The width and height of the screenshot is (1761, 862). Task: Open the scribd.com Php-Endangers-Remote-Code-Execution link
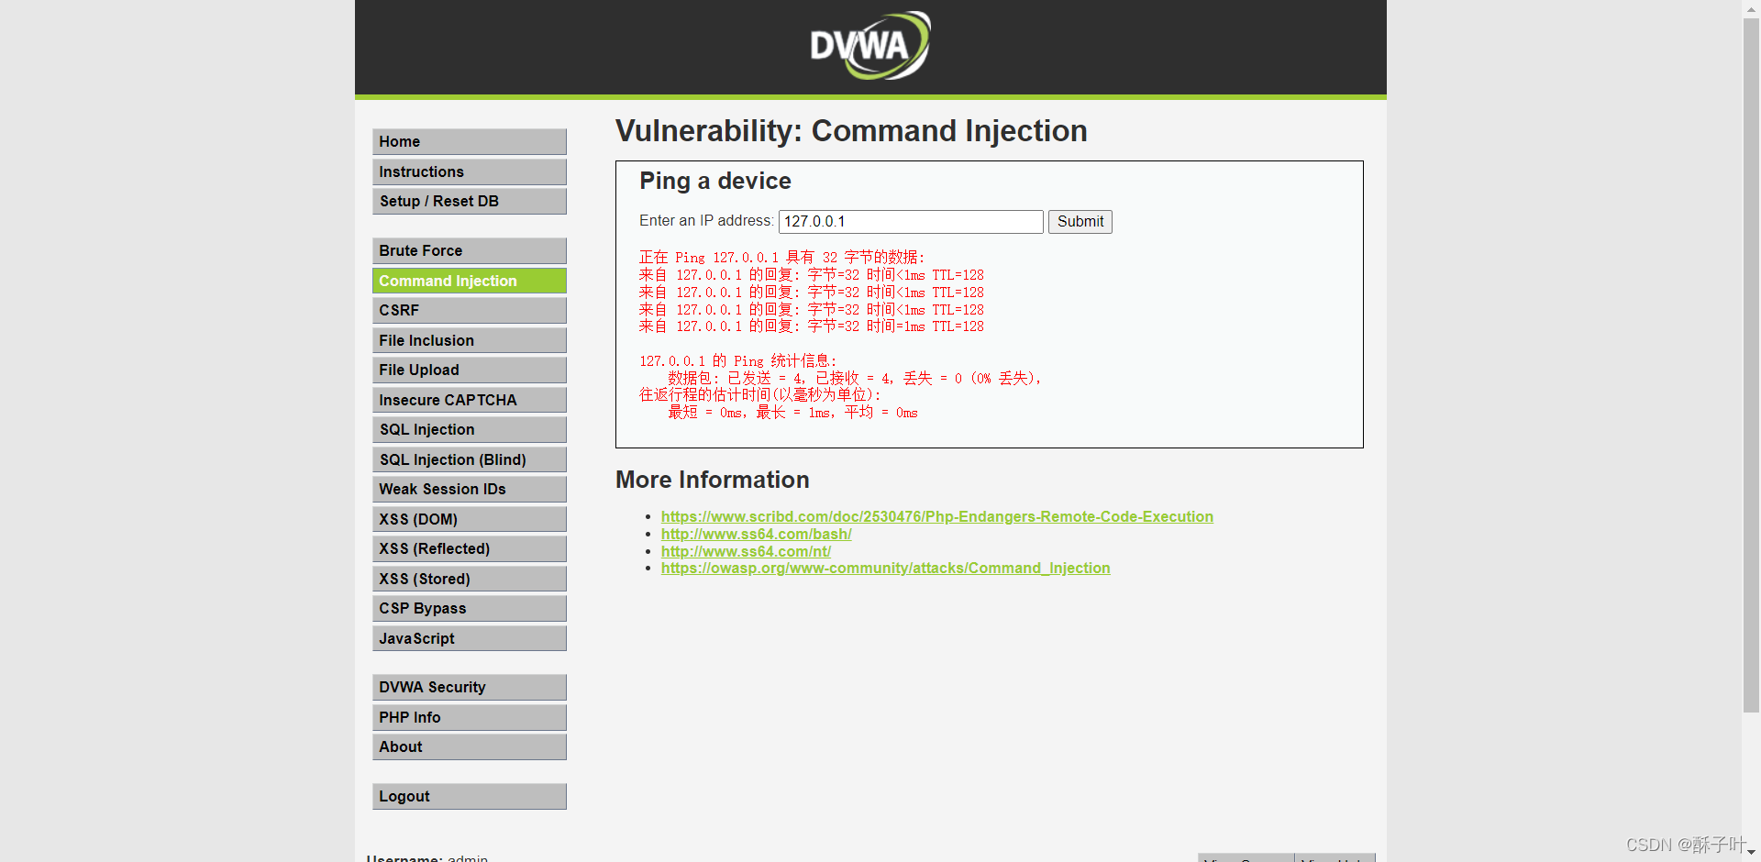936,516
